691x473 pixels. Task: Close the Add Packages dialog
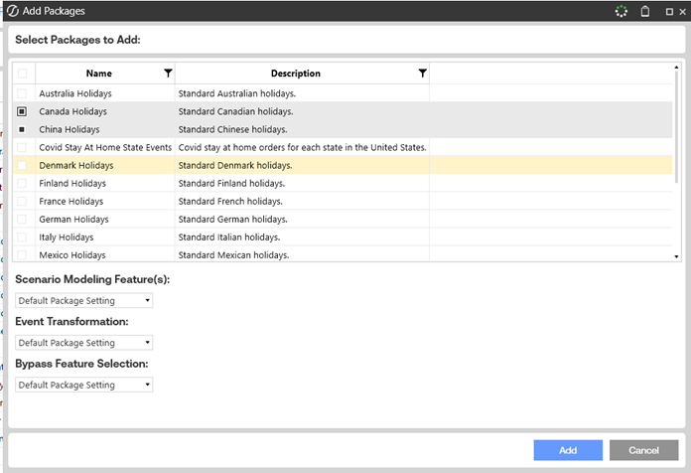681,11
